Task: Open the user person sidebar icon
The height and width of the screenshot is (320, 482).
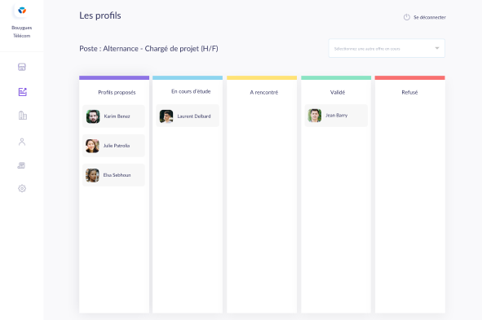Action: coord(22,142)
